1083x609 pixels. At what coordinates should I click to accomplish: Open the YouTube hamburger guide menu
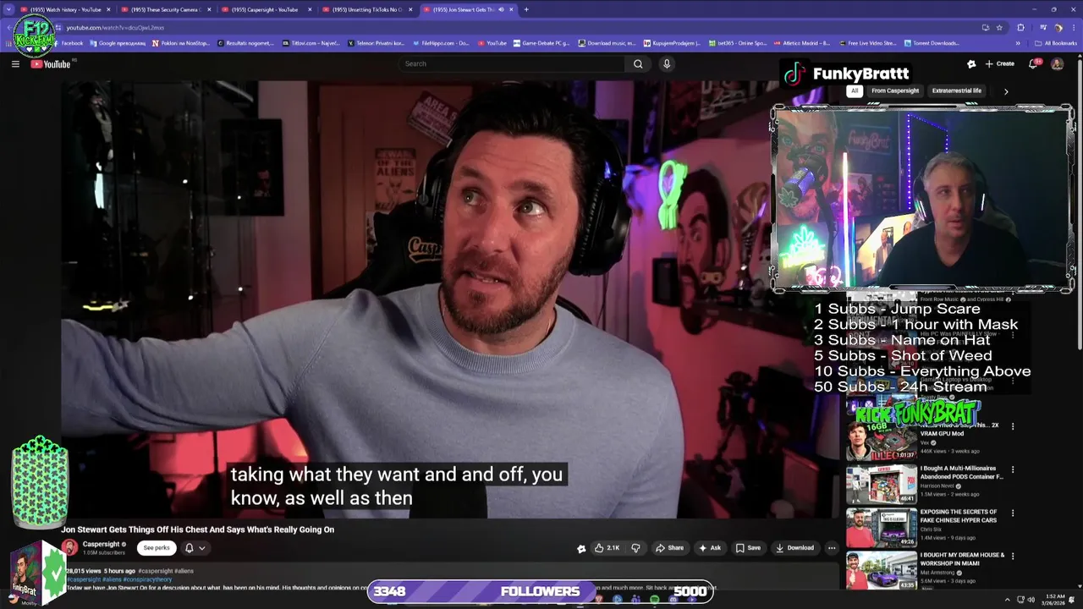(x=15, y=64)
